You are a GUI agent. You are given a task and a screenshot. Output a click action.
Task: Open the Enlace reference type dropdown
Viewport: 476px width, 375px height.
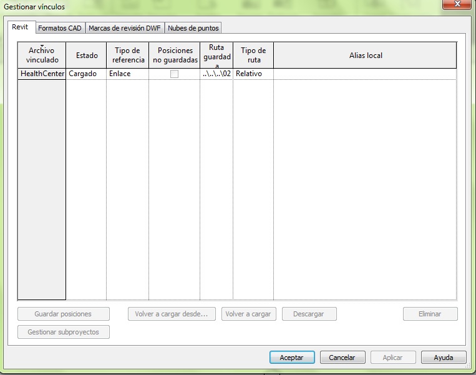pos(127,74)
